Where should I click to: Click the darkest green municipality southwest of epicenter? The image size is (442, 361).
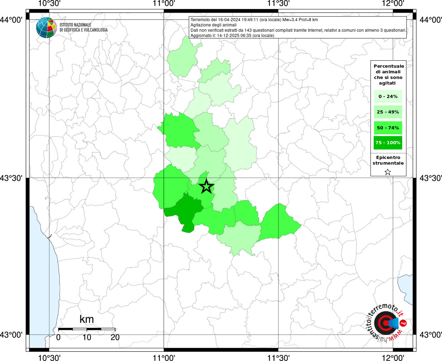pyautogui.click(x=185, y=211)
